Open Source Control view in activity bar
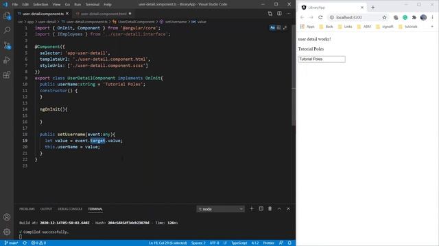 7,45
